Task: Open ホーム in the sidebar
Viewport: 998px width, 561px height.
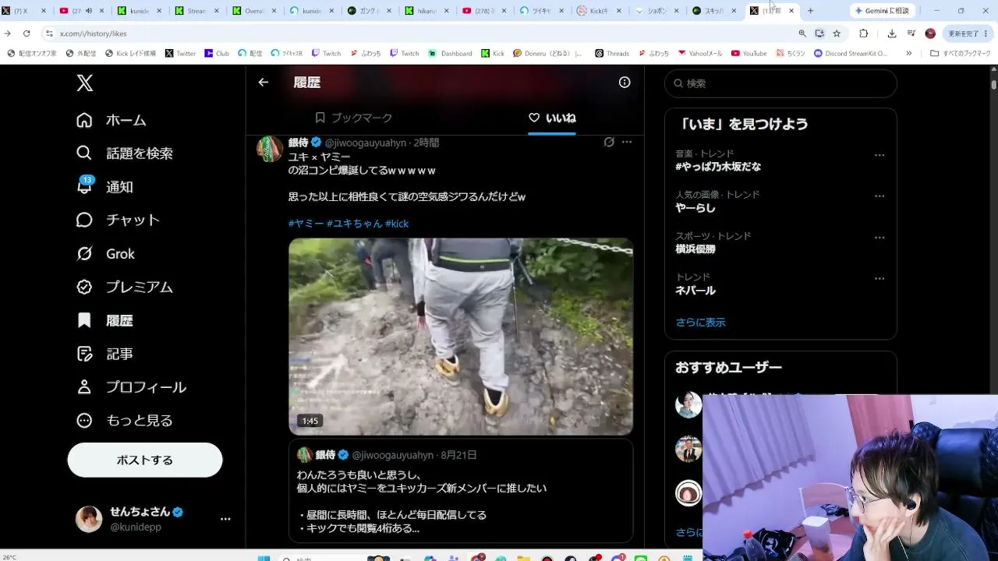Action: pos(111,120)
